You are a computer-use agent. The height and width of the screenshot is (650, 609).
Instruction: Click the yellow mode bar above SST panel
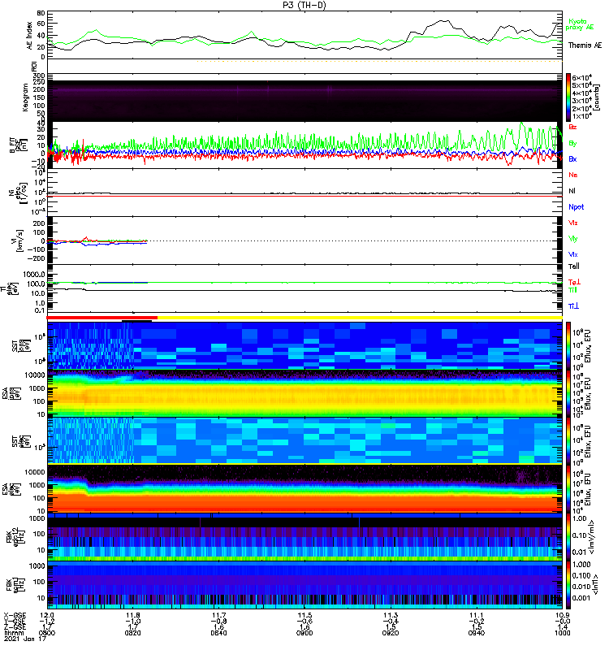[360, 318]
